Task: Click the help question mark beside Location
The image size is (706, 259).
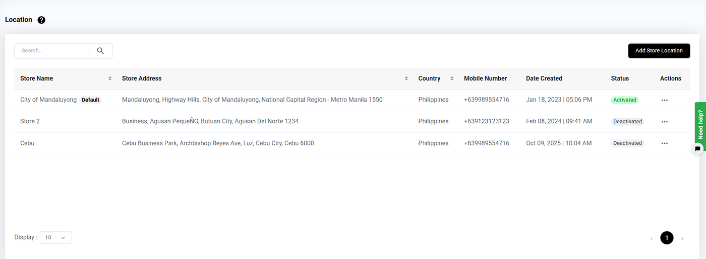Action: [x=41, y=20]
